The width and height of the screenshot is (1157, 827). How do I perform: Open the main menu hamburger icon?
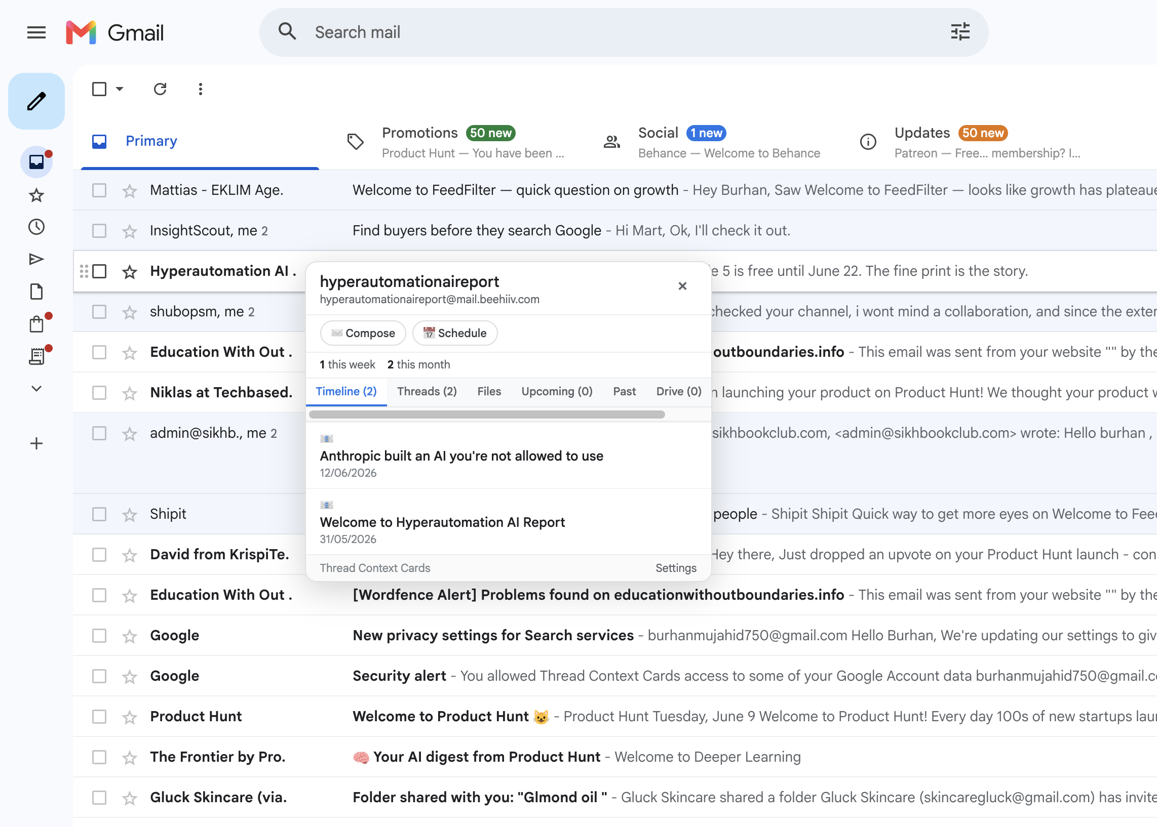[x=36, y=32]
